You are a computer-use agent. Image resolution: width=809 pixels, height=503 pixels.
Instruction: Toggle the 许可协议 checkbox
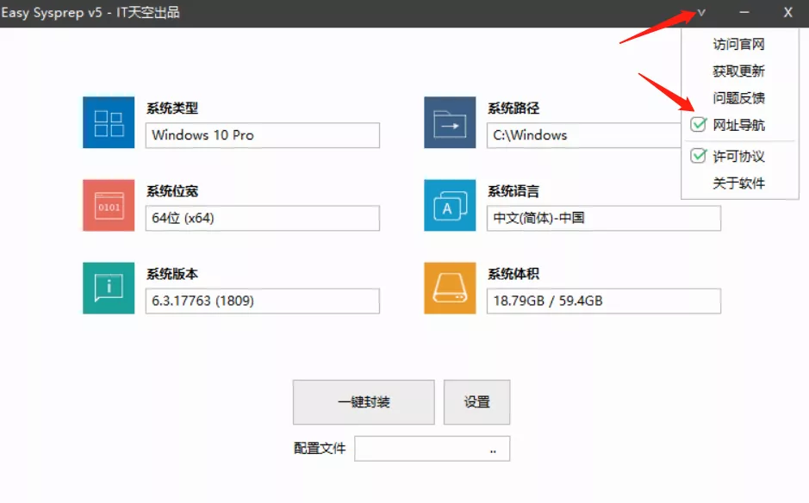(699, 157)
